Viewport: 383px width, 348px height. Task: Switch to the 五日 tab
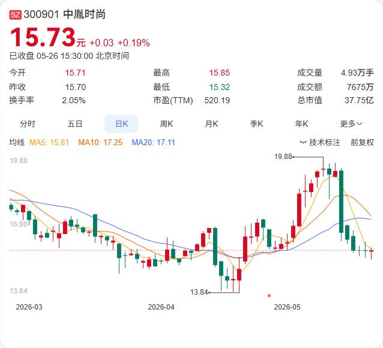[x=75, y=124]
